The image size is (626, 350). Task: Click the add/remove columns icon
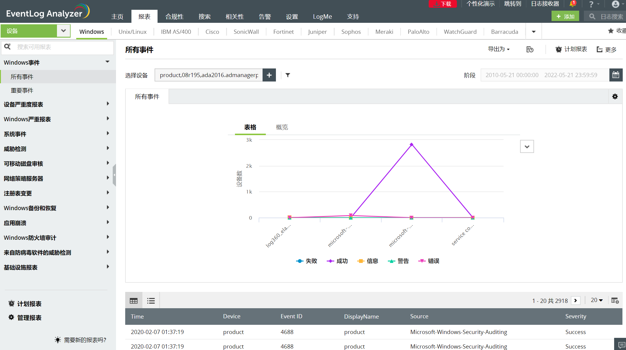coord(615,301)
